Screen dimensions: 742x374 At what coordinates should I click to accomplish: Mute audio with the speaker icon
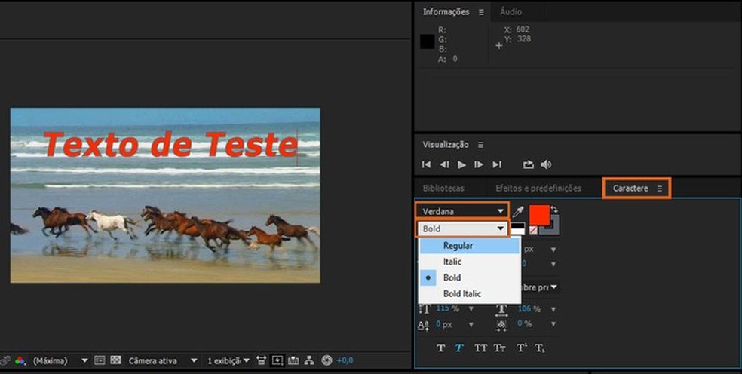(x=546, y=164)
